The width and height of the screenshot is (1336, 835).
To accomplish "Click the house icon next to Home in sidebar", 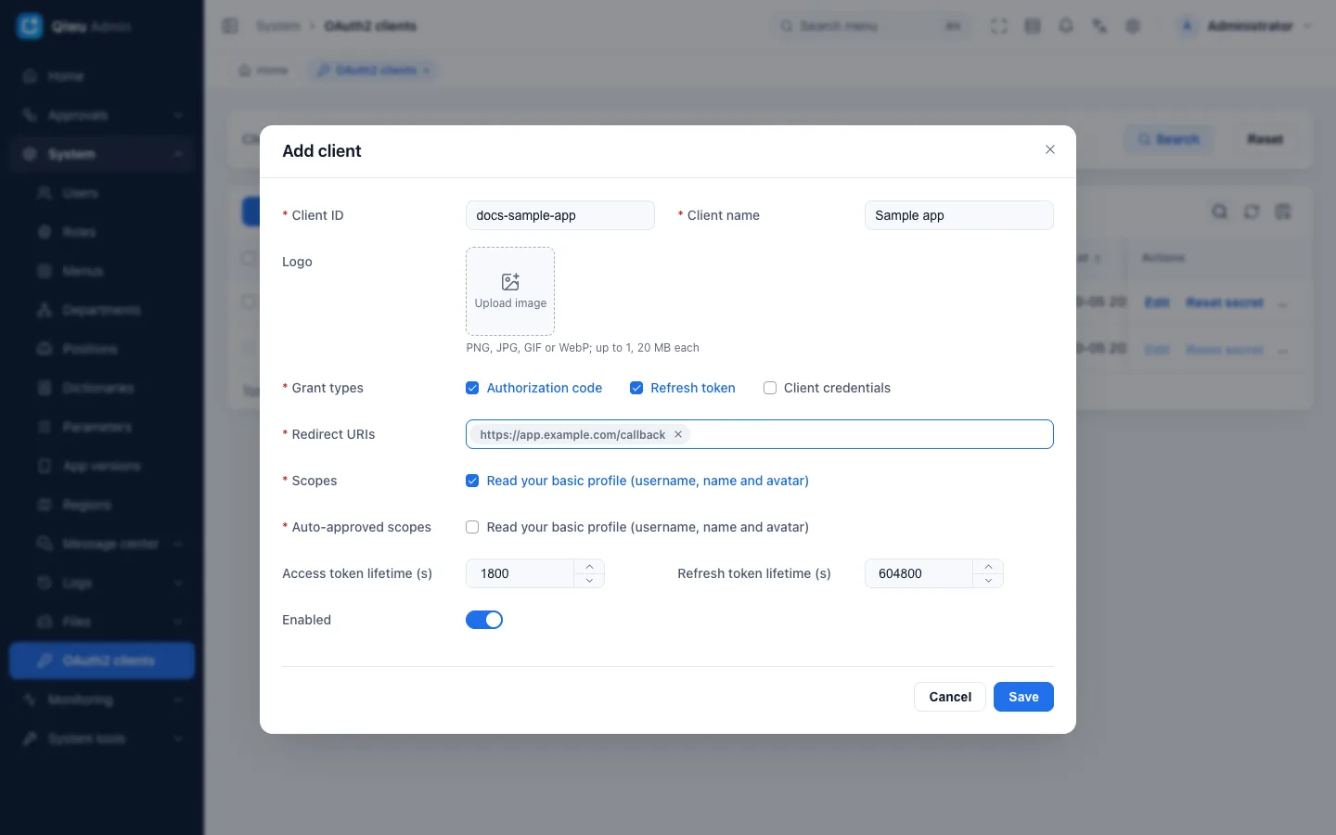I will tap(30, 76).
